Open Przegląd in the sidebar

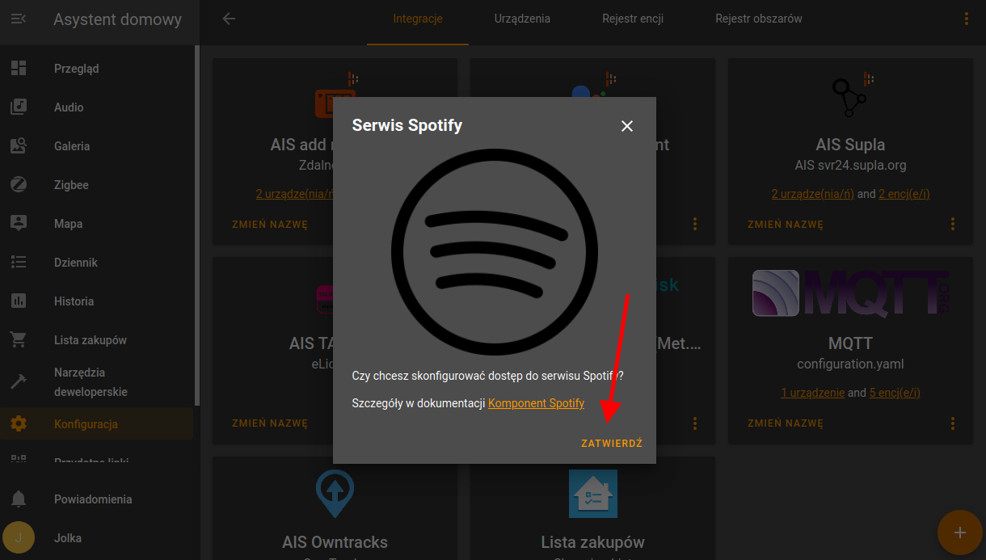point(97,69)
